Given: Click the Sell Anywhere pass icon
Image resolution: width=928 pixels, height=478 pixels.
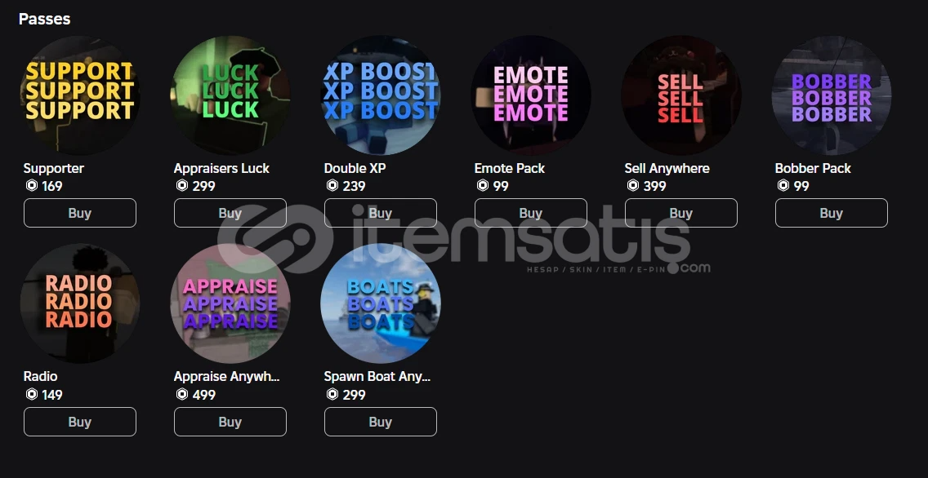Looking at the screenshot, I should 681,95.
